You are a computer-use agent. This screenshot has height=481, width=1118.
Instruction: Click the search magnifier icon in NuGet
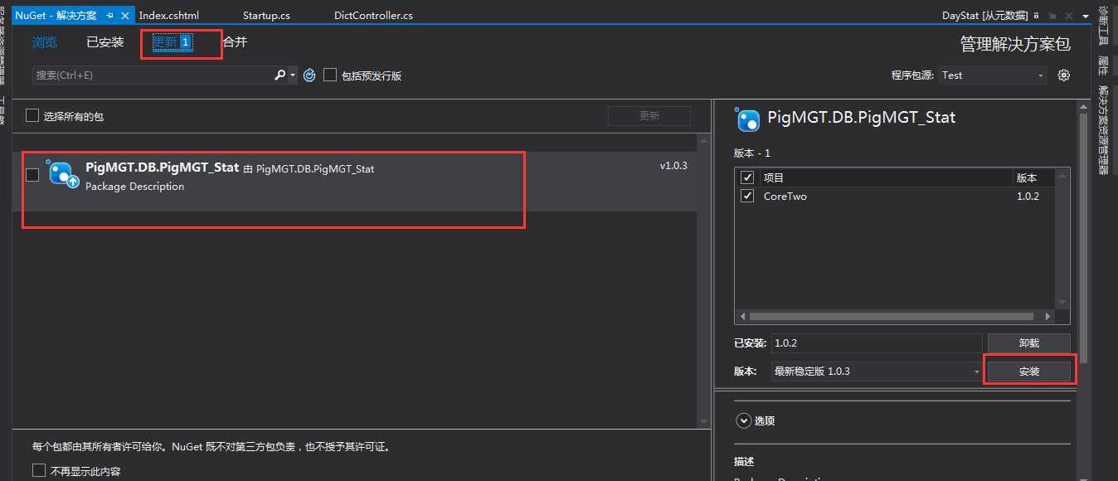click(280, 75)
